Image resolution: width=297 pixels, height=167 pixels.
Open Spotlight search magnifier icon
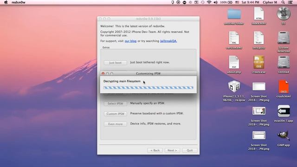[283, 2]
